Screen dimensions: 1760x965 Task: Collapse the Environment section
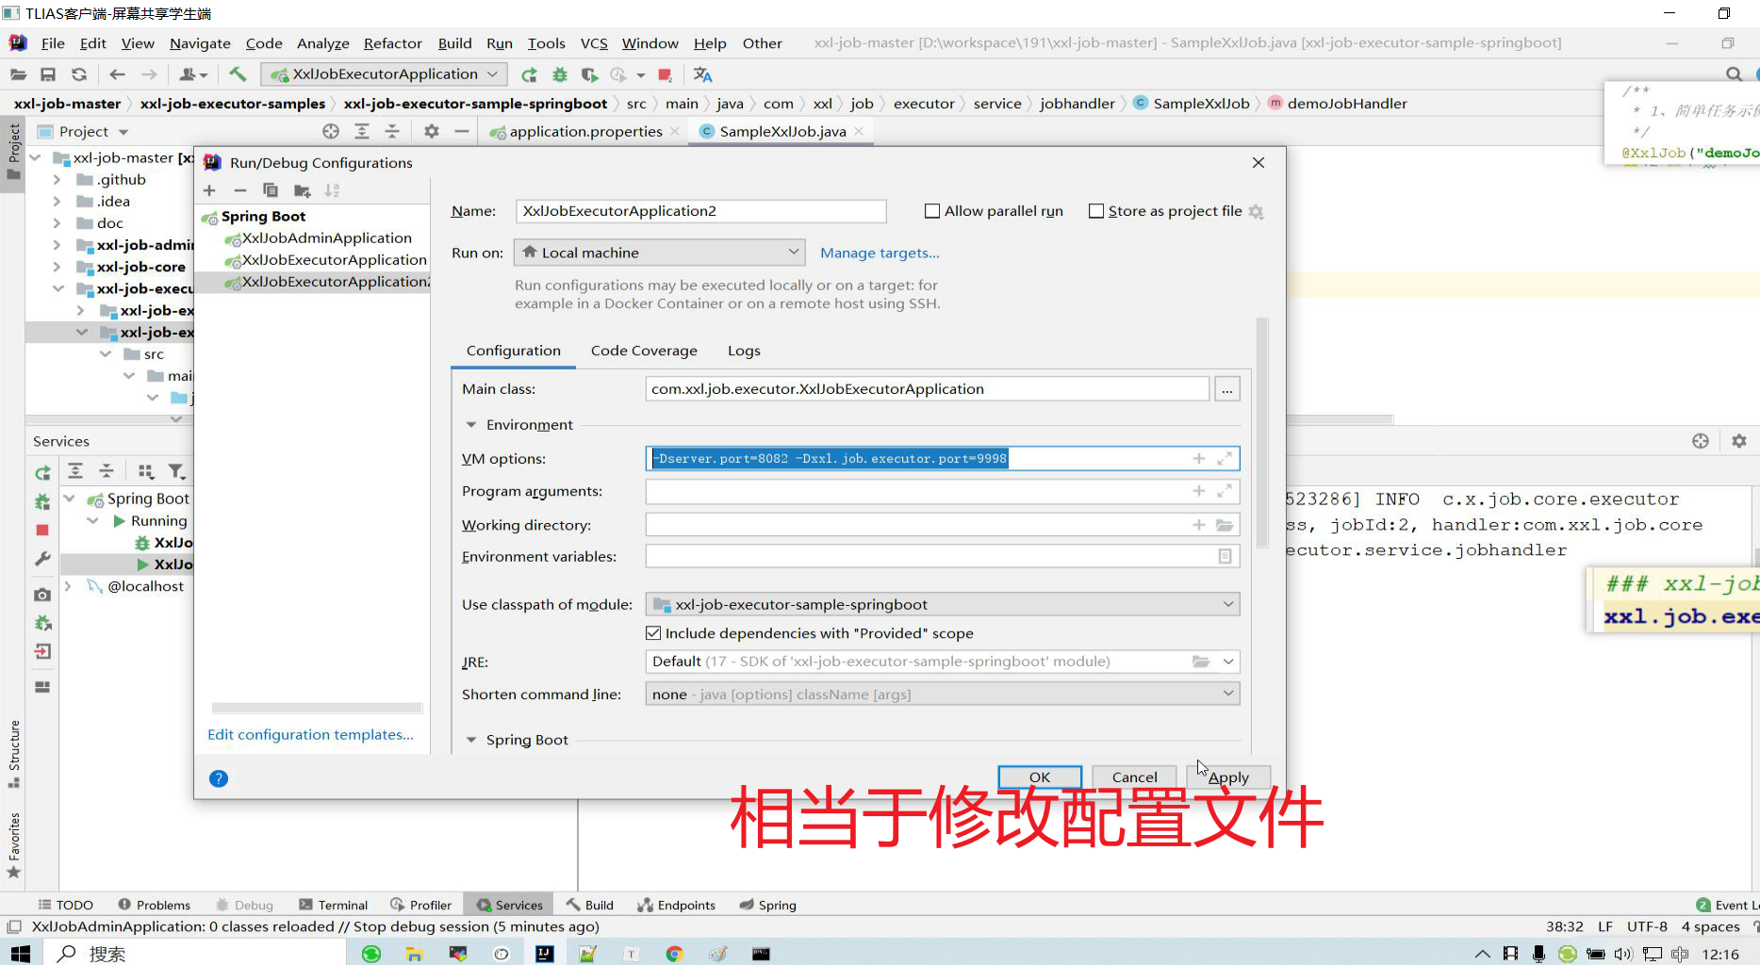(x=471, y=425)
